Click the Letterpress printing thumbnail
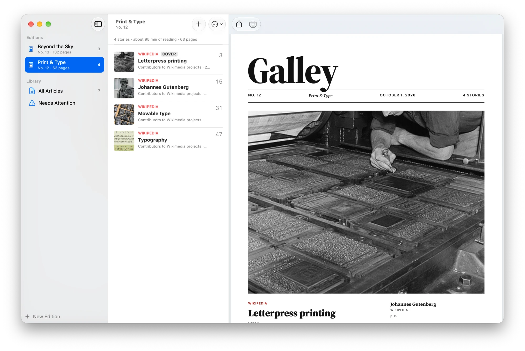Viewport: 525px width, 351px height. coord(124,62)
